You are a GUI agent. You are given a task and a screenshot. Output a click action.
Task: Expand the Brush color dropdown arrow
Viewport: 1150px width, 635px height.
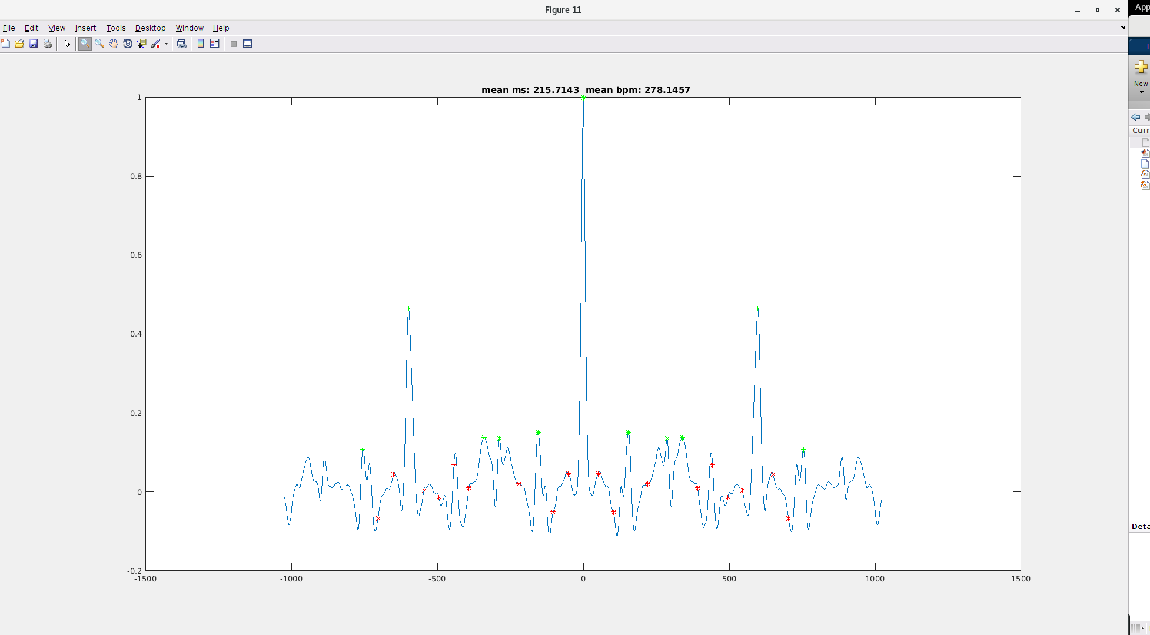[x=166, y=44]
